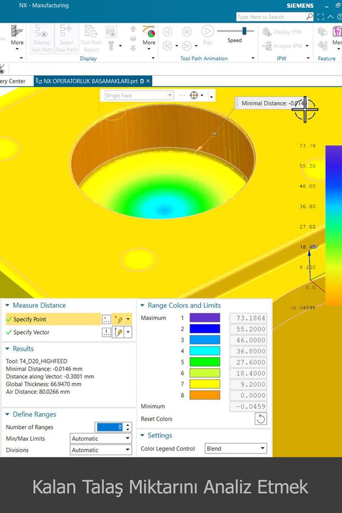Collapse the ribbon with the caret icon
342x513 pixels.
(x=330, y=17)
